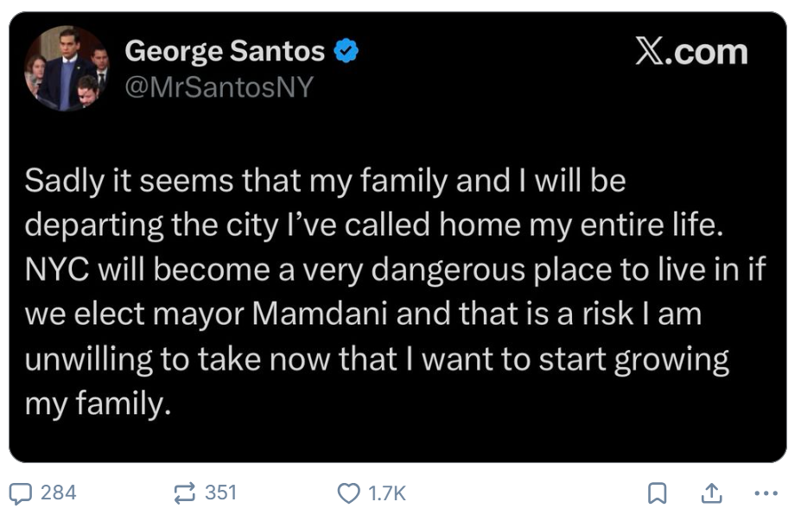Click the 1.7K likes count

386,493
